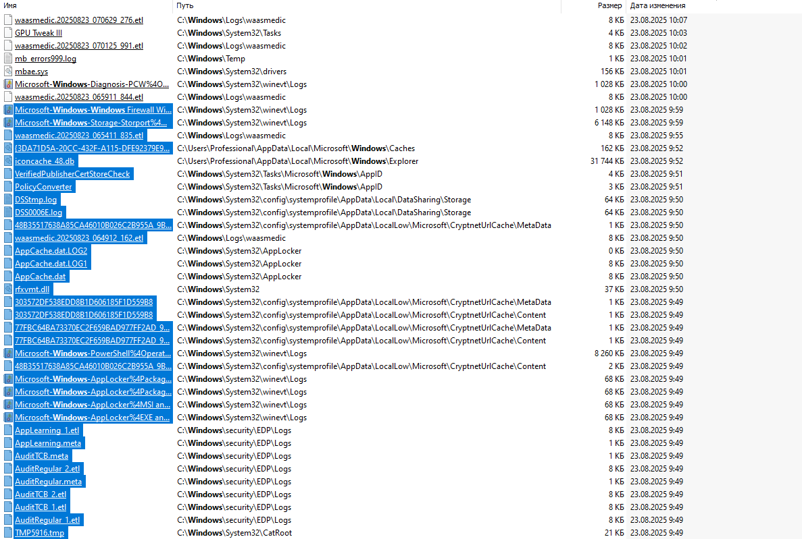This screenshot has width=802, height=539.
Task: Click the path C:\Windows\Temp
Action: (211, 58)
